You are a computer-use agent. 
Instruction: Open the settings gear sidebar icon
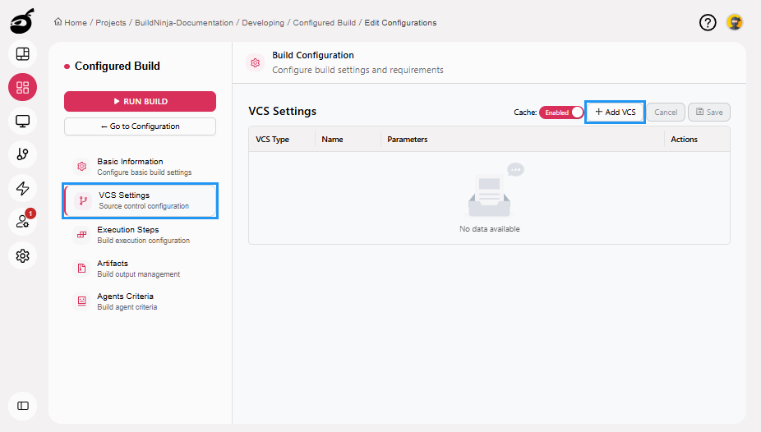pos(22,255)
